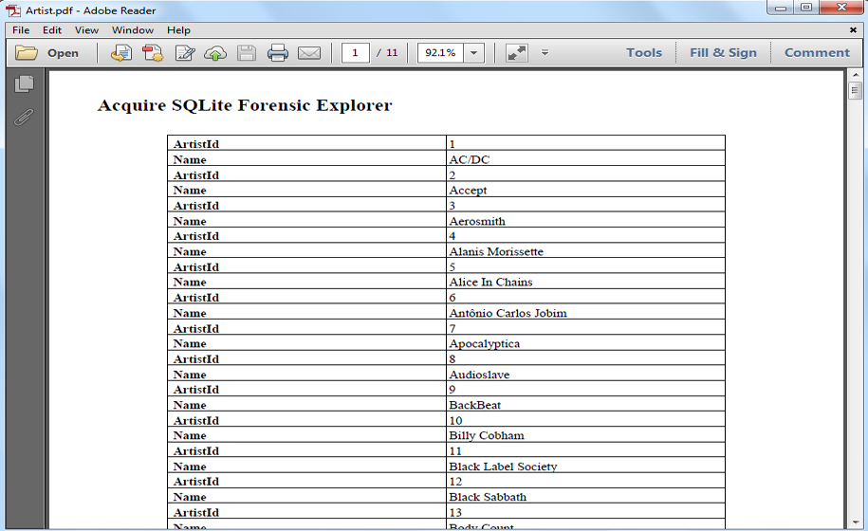Screen dimensions: 868x531
Task: Open the Edit menu
Action: (x=52, y=30)
